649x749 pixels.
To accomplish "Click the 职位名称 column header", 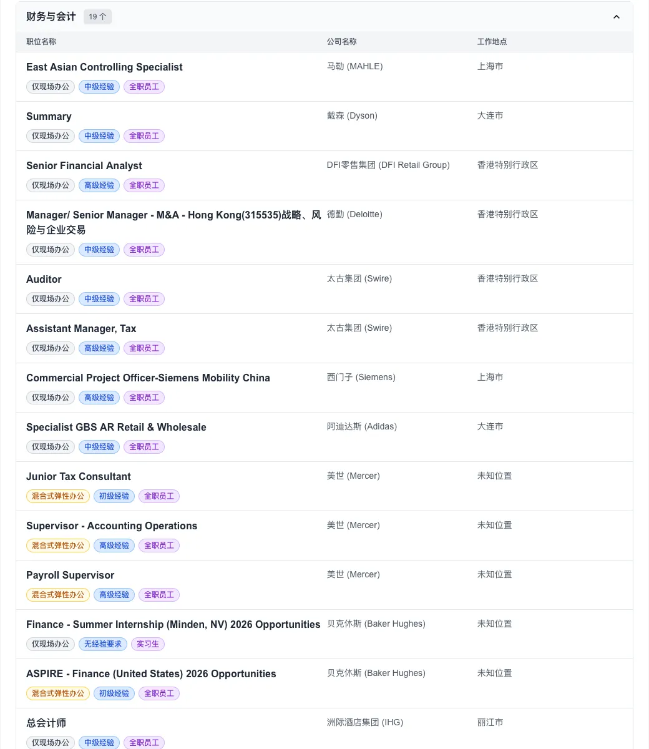I will [41, 42].
